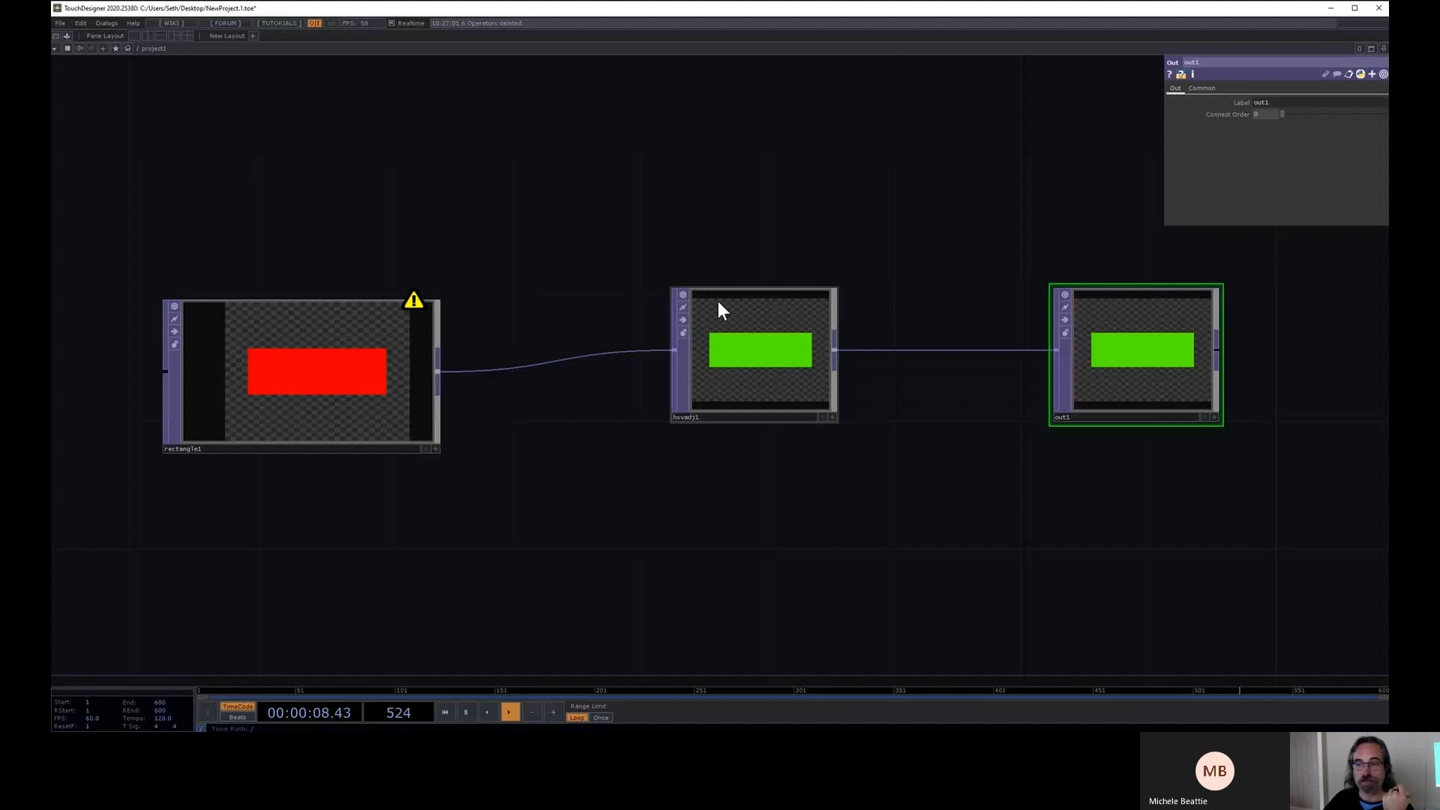Click the target circle icon in parameters
Image resolution: width=1440 pixels, height=810 pixels.
[1384, 74]
